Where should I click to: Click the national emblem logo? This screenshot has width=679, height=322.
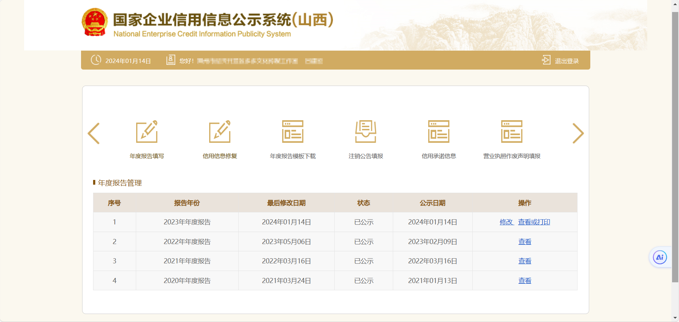[x=95, y=22]
